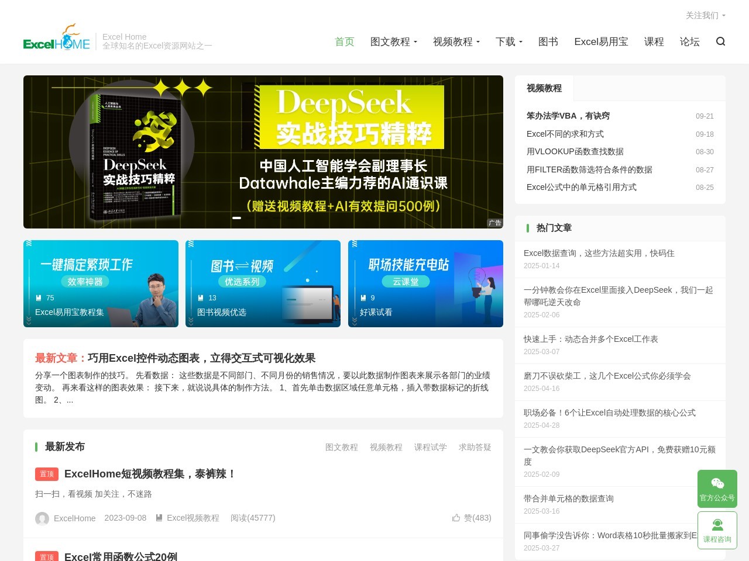Expand the 视频教程 navigation dropdown
Screen dimensions: 749x561
(456, 42)
